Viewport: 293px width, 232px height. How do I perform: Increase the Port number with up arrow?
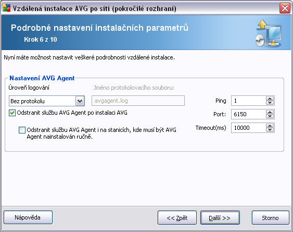[270, 112]
